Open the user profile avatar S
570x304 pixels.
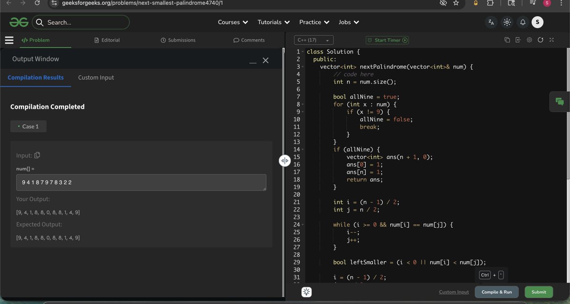pyautogui.click(x=538, y=22)
